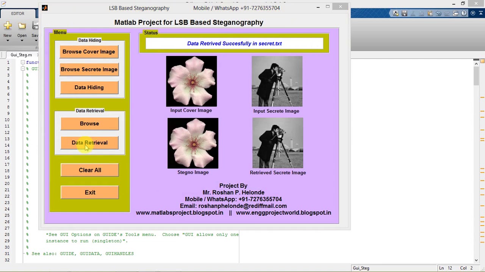This screenshot has height=272, width=485.
Task: Click the status message 'Data Retrived Succesfully in secret.txt'
Action: click(x=235, y=43)
